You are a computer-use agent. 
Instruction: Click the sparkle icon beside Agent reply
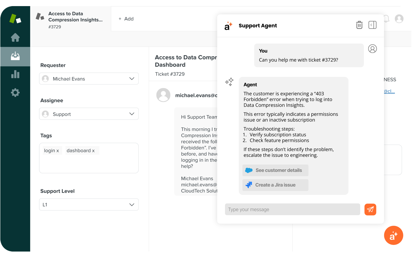(229, 82)
